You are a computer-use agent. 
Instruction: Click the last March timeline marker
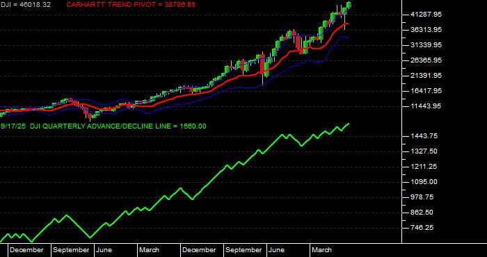(321, 250)
